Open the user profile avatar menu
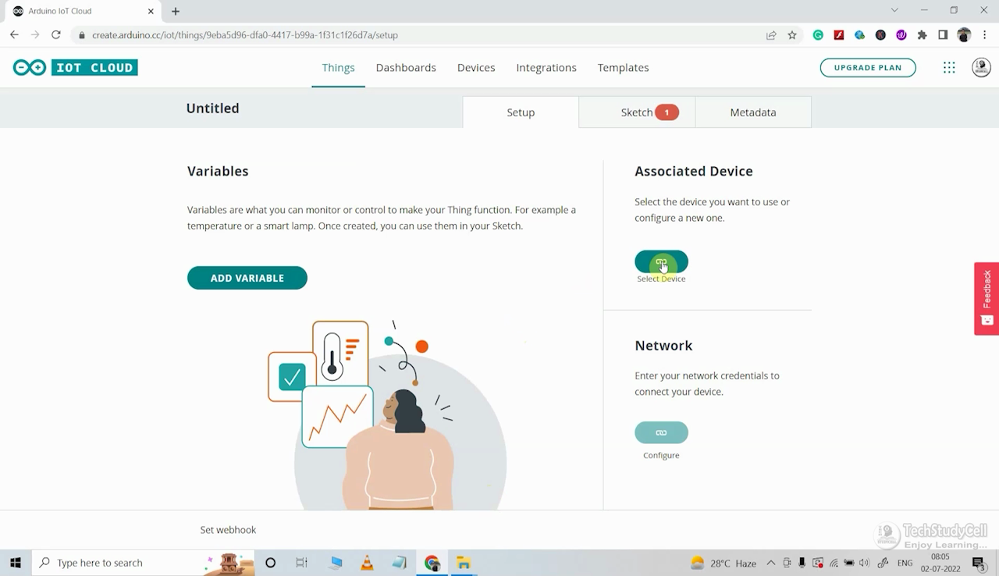 981,67
